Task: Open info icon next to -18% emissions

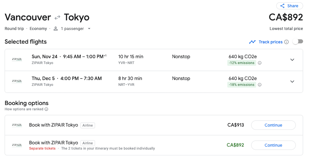Action: [260, 85]
